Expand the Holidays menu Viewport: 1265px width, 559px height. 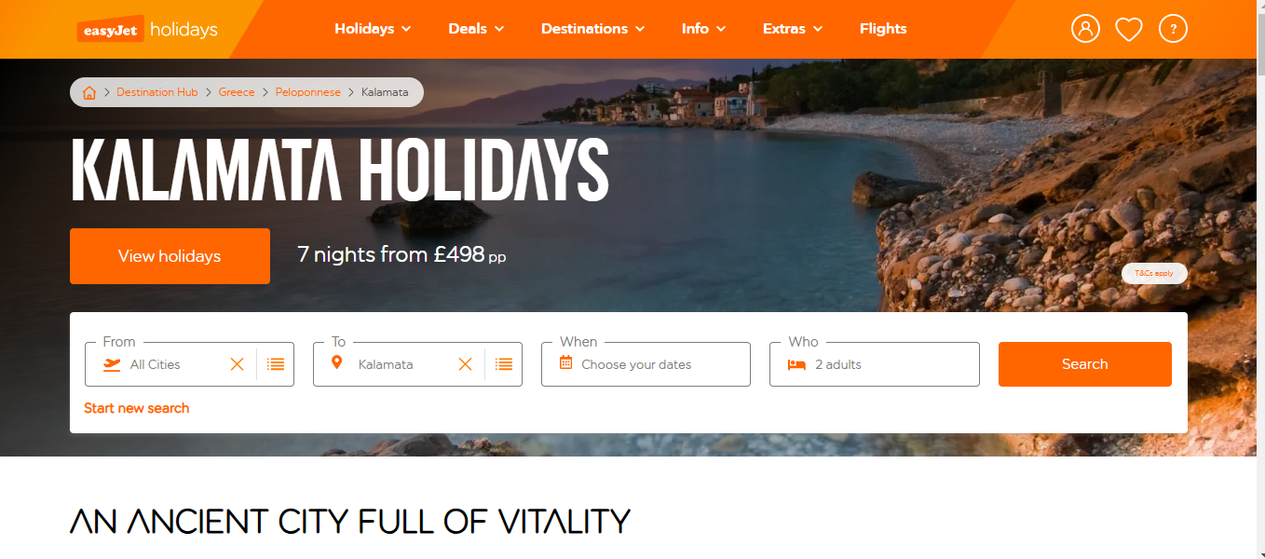(x=373, y=29)
